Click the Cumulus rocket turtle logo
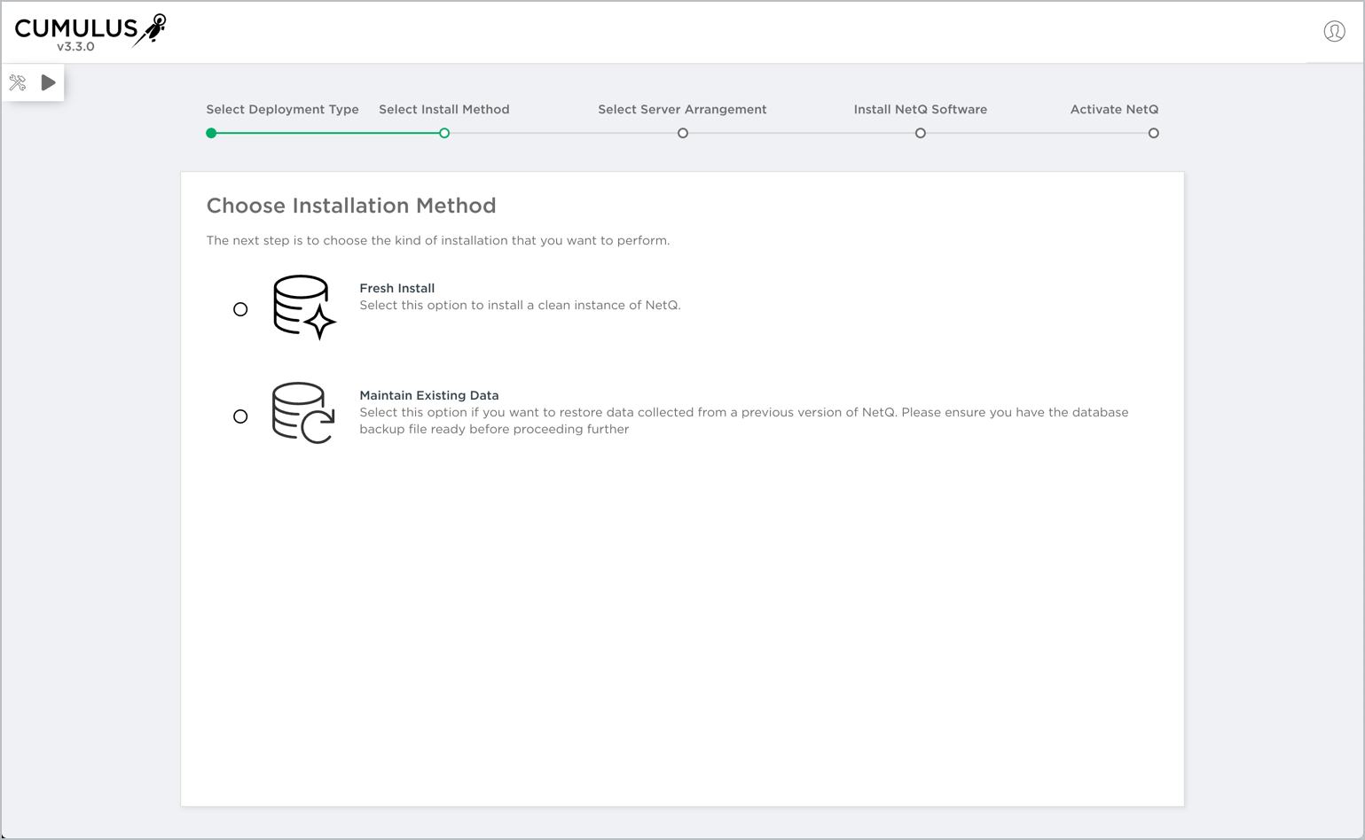 click(x=150, y=29)
